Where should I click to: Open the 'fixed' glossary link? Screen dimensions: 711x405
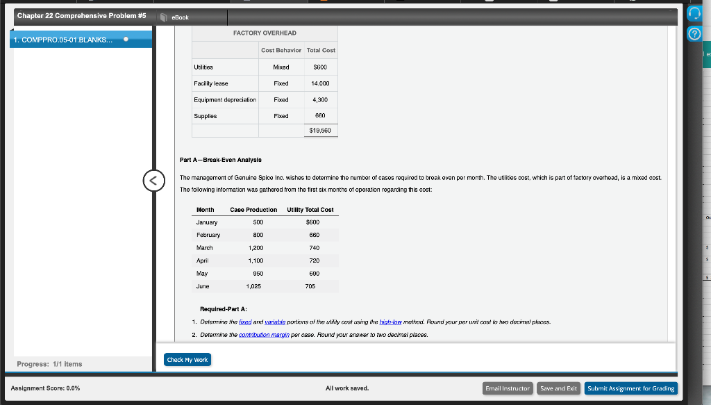[245, 322]
